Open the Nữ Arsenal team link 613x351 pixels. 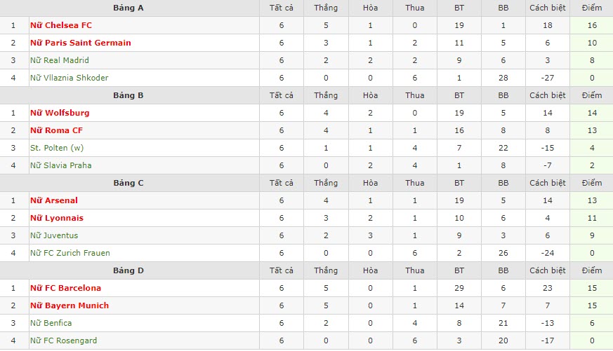(54, 200)
